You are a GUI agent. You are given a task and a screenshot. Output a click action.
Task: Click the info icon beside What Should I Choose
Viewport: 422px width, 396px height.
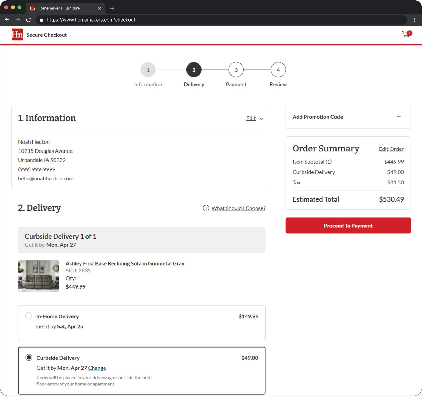pyautogui.click(x=206, y=208)
